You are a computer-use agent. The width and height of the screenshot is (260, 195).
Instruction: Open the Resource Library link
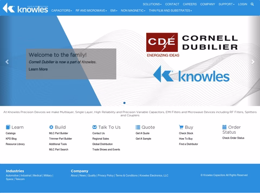tap(15, 144)
